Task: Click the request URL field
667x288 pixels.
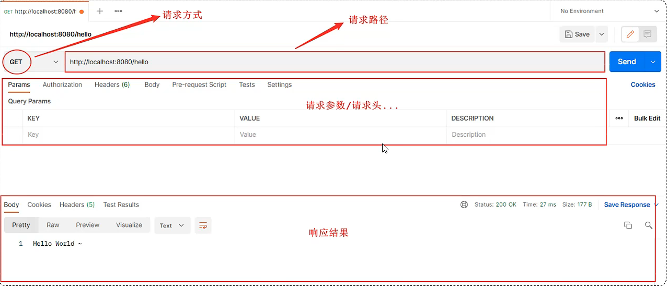Action: (335, 62)
